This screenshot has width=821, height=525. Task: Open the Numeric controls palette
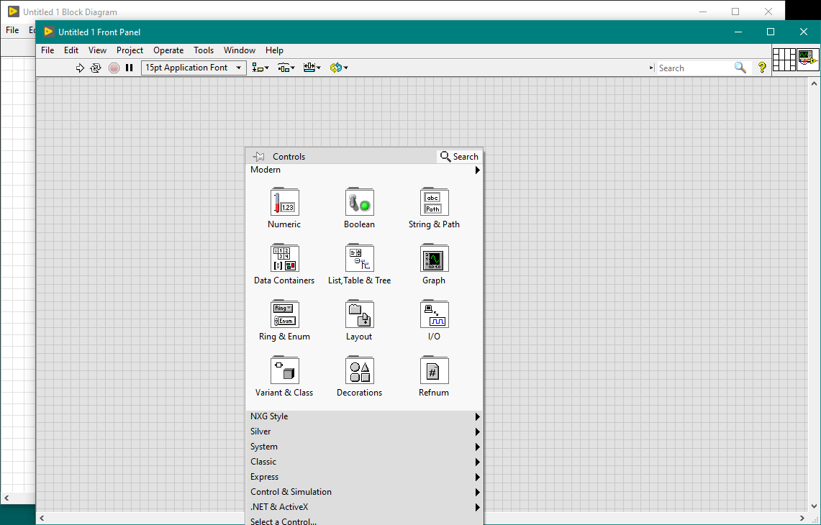(x=284, y=203)
